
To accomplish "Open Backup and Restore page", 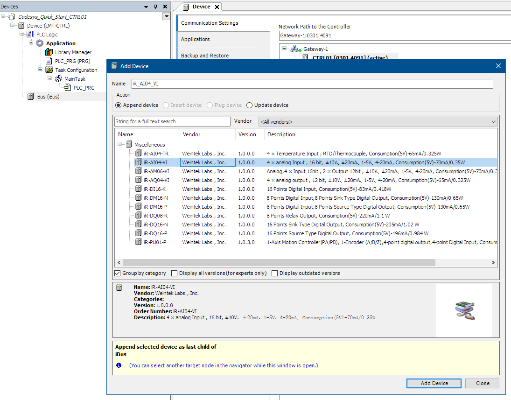I will coord(205,56).
